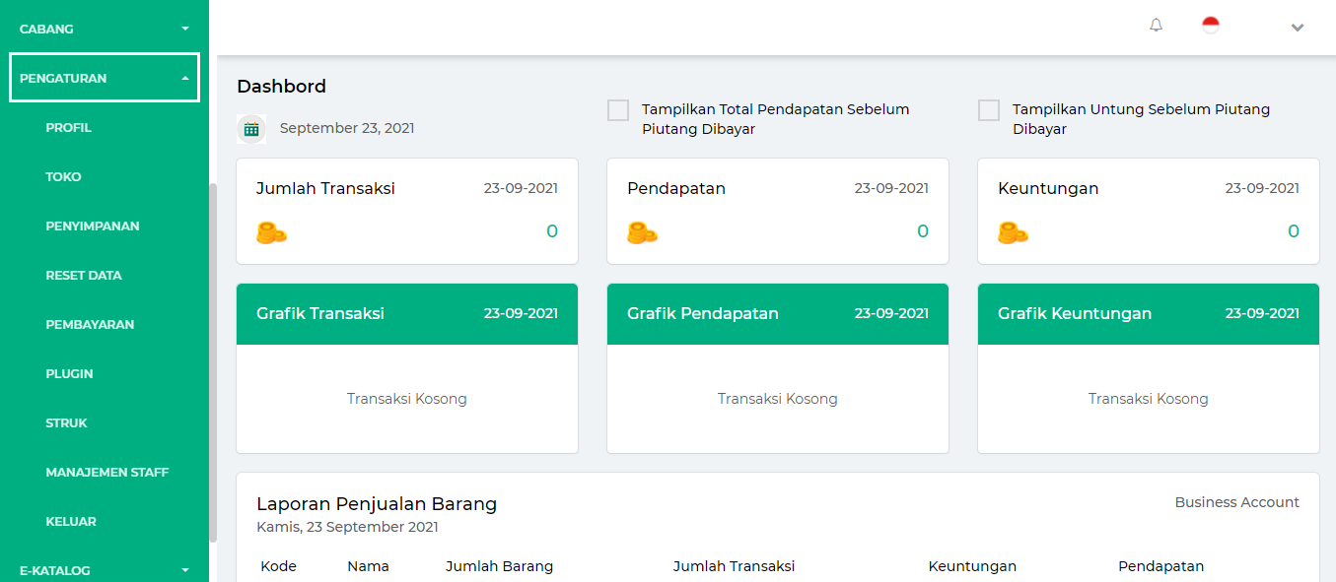The width and height of the screenshot is (1336, 582).
Task: Click the coins icon under Pendapatan
Action: pos(642,232)
